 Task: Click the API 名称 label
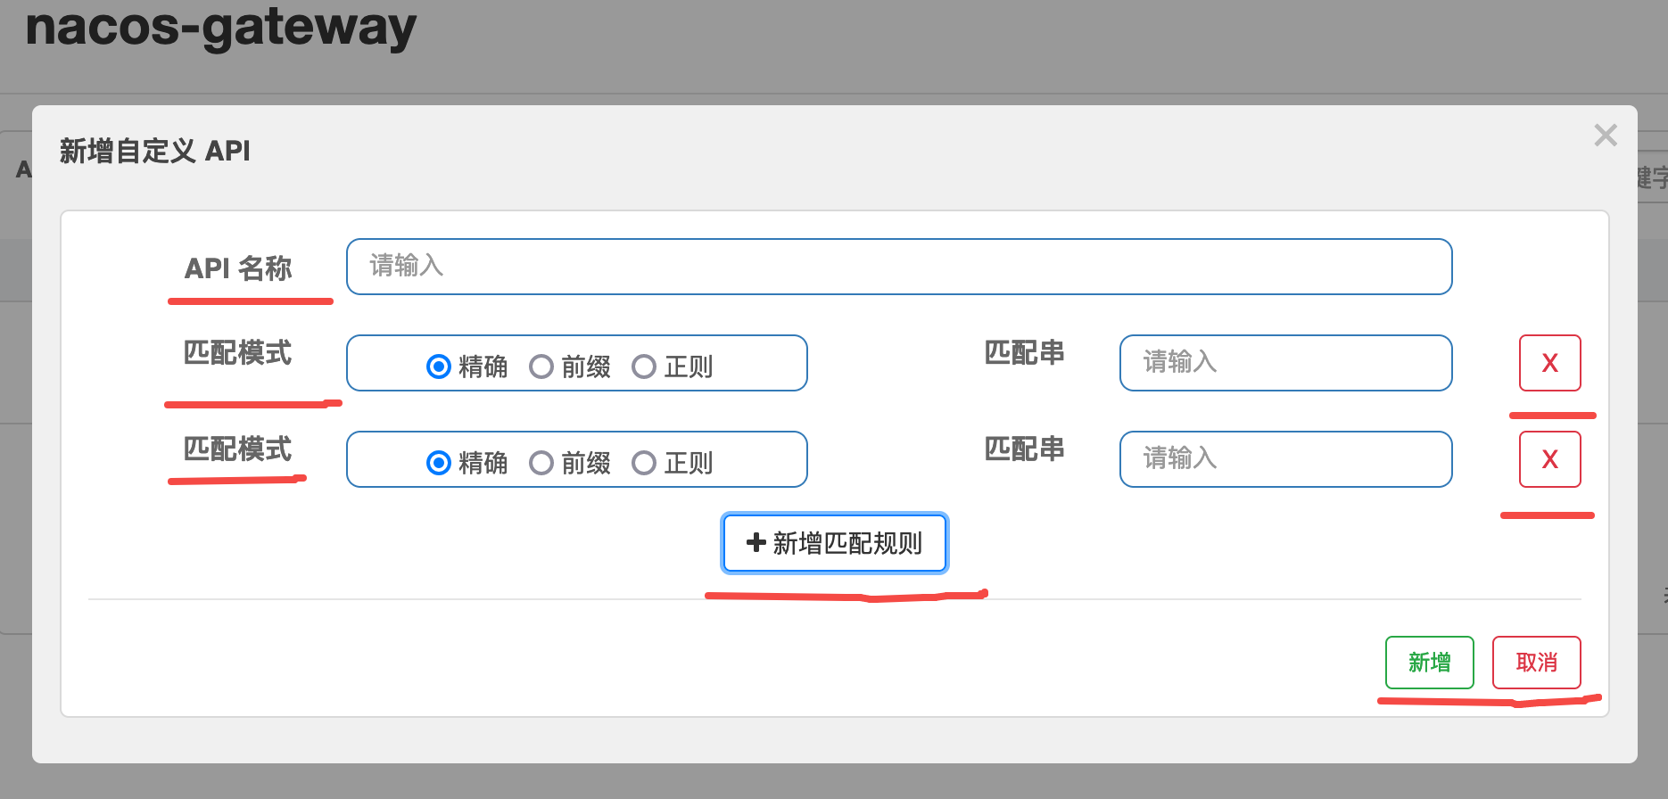(238, 268)
